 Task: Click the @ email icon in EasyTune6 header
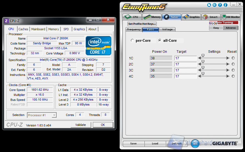click(x=214, y=5)
